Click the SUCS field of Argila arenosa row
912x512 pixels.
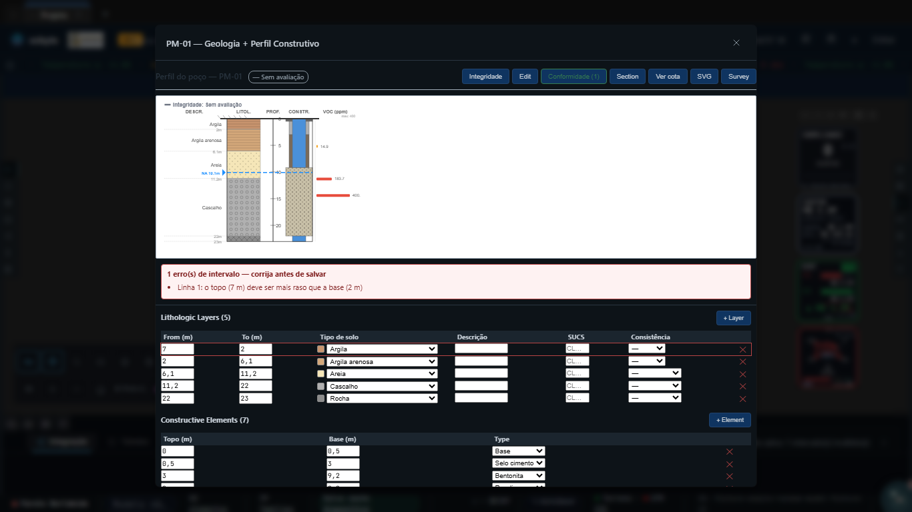(x=578, y=361)
